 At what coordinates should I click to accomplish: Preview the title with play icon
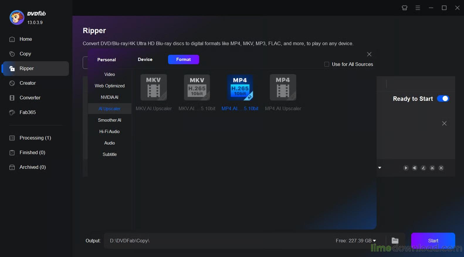pos(406,168)
